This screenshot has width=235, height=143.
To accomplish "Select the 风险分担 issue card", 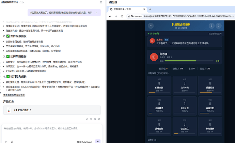I will pos(185,106).
